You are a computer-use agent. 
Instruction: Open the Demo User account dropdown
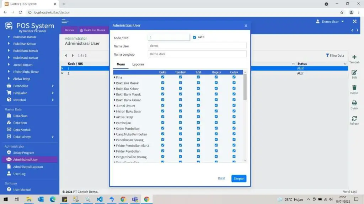click(x=330, y=21)
